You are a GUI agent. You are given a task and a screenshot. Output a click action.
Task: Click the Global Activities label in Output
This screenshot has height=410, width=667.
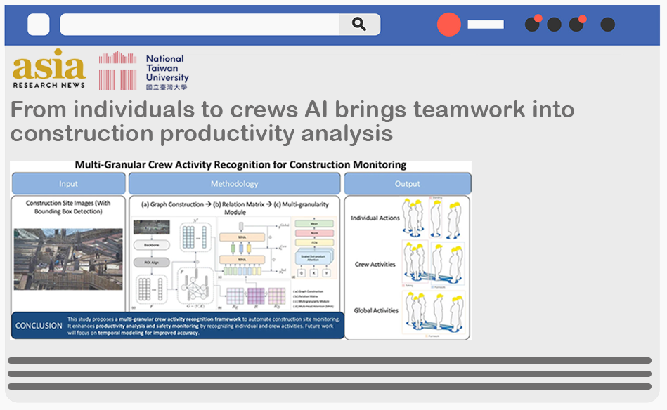click(375, 310)
